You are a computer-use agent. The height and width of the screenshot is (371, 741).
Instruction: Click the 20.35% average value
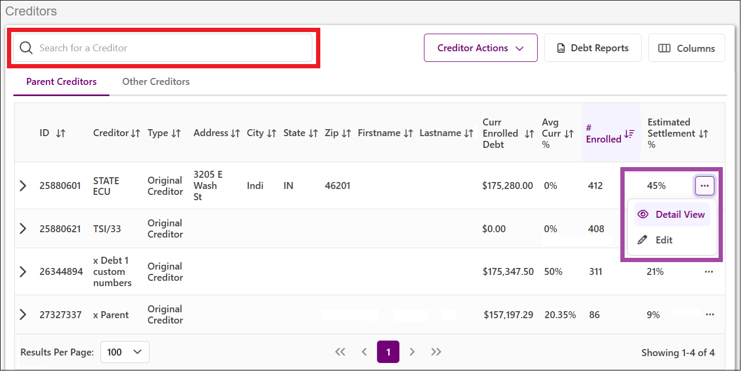(x=560, y=314)
